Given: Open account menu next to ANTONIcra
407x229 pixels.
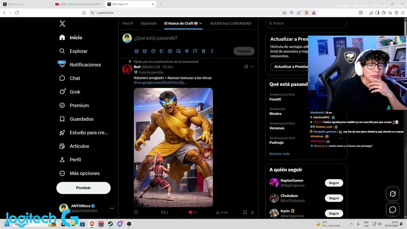Looking at the screenshot, I should [x=112, y=208].
